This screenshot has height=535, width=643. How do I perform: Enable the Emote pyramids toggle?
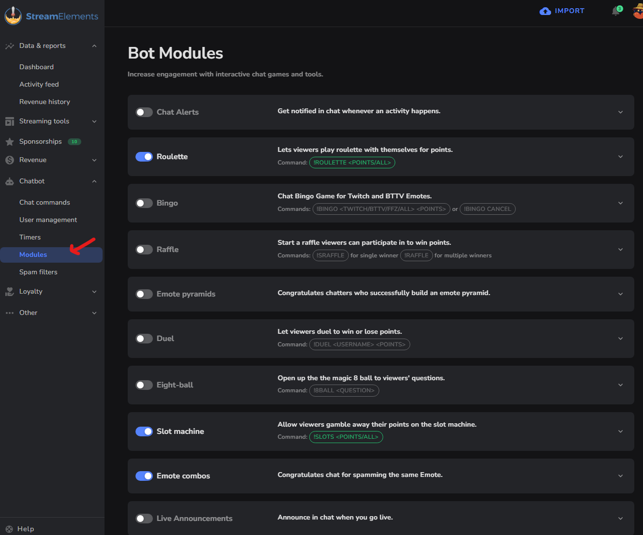144,294
